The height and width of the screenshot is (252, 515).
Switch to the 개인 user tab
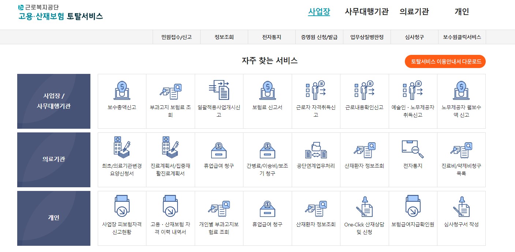461,12
